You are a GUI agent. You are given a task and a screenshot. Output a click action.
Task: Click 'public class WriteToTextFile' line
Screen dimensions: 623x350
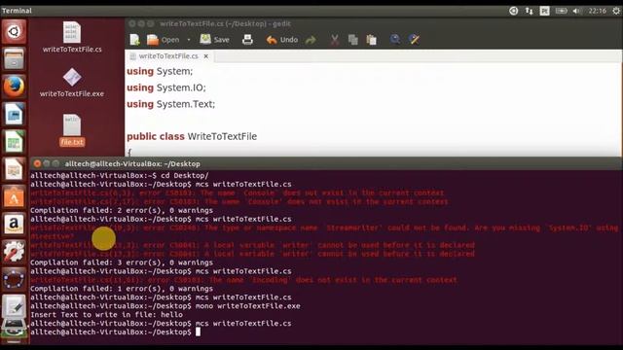point(192,136)
